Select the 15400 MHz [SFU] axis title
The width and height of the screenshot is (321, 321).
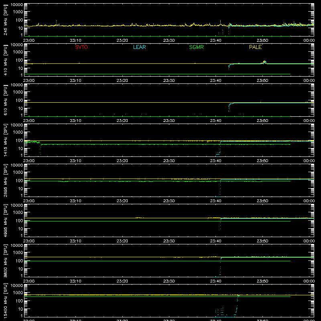(x=6, y=301)
